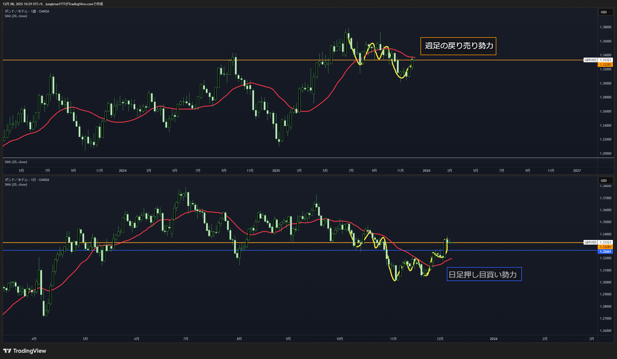
Task: Click 2026 label on weekly time axis
Action: 426,171
